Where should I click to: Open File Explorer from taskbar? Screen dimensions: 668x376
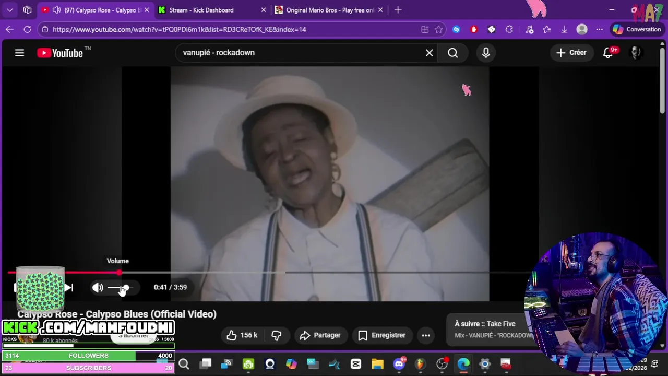[x=377, y=364]
